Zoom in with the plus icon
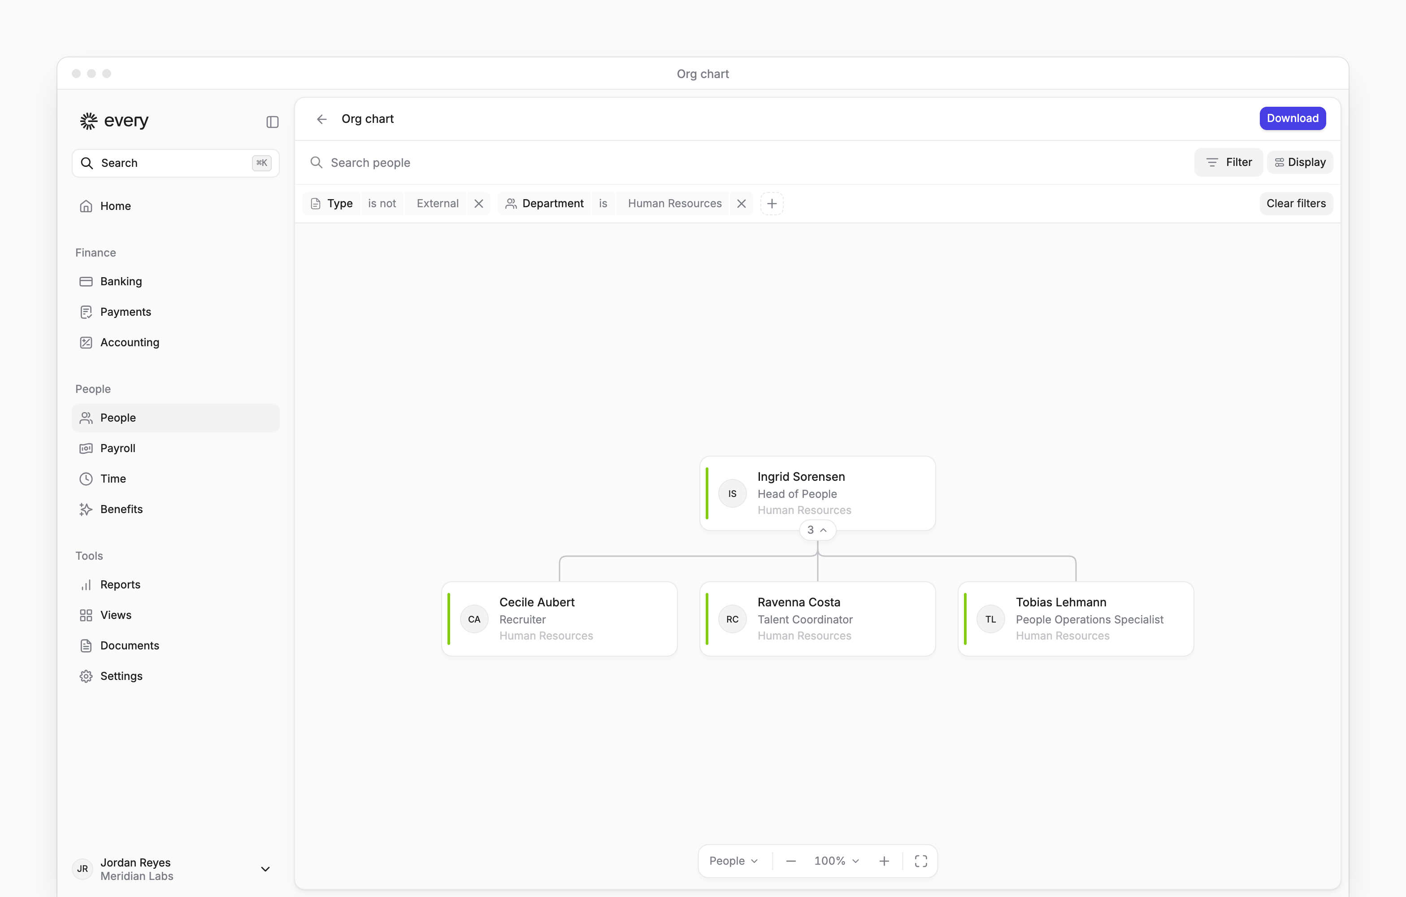The image size is (1406, 897). tap(884, 861)
